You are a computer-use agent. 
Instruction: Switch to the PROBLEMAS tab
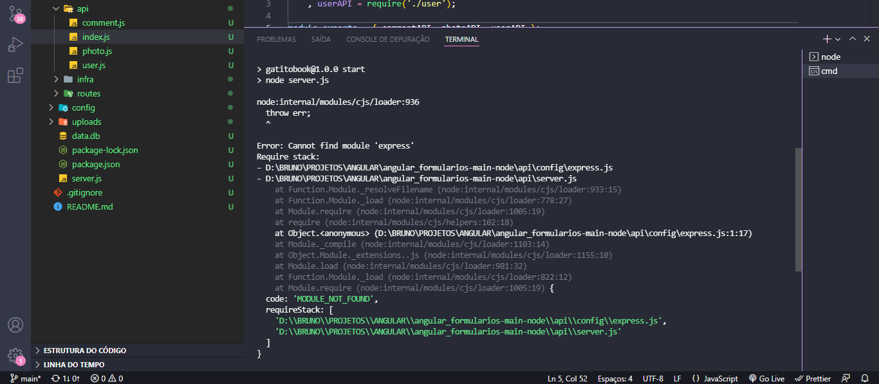click(276, 39)
